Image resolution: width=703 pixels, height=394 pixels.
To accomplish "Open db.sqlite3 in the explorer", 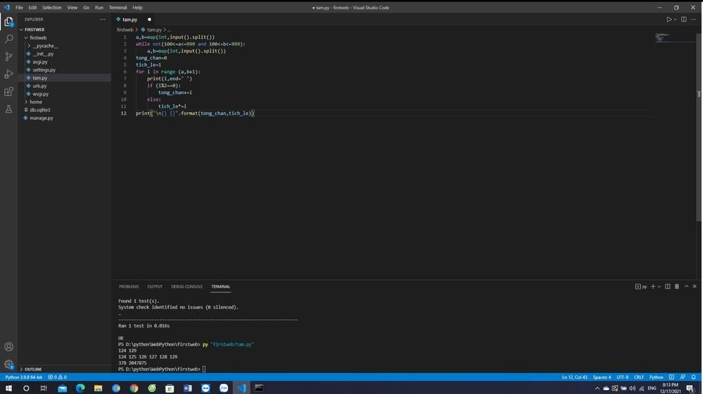I will click(x=40, y=110).
